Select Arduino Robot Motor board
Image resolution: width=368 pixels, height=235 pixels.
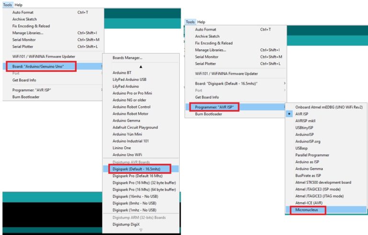coord(141,113)
